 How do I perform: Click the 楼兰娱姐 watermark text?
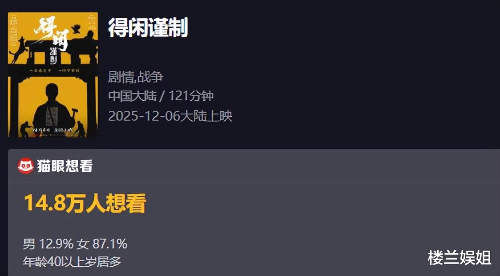click(460, 258)
